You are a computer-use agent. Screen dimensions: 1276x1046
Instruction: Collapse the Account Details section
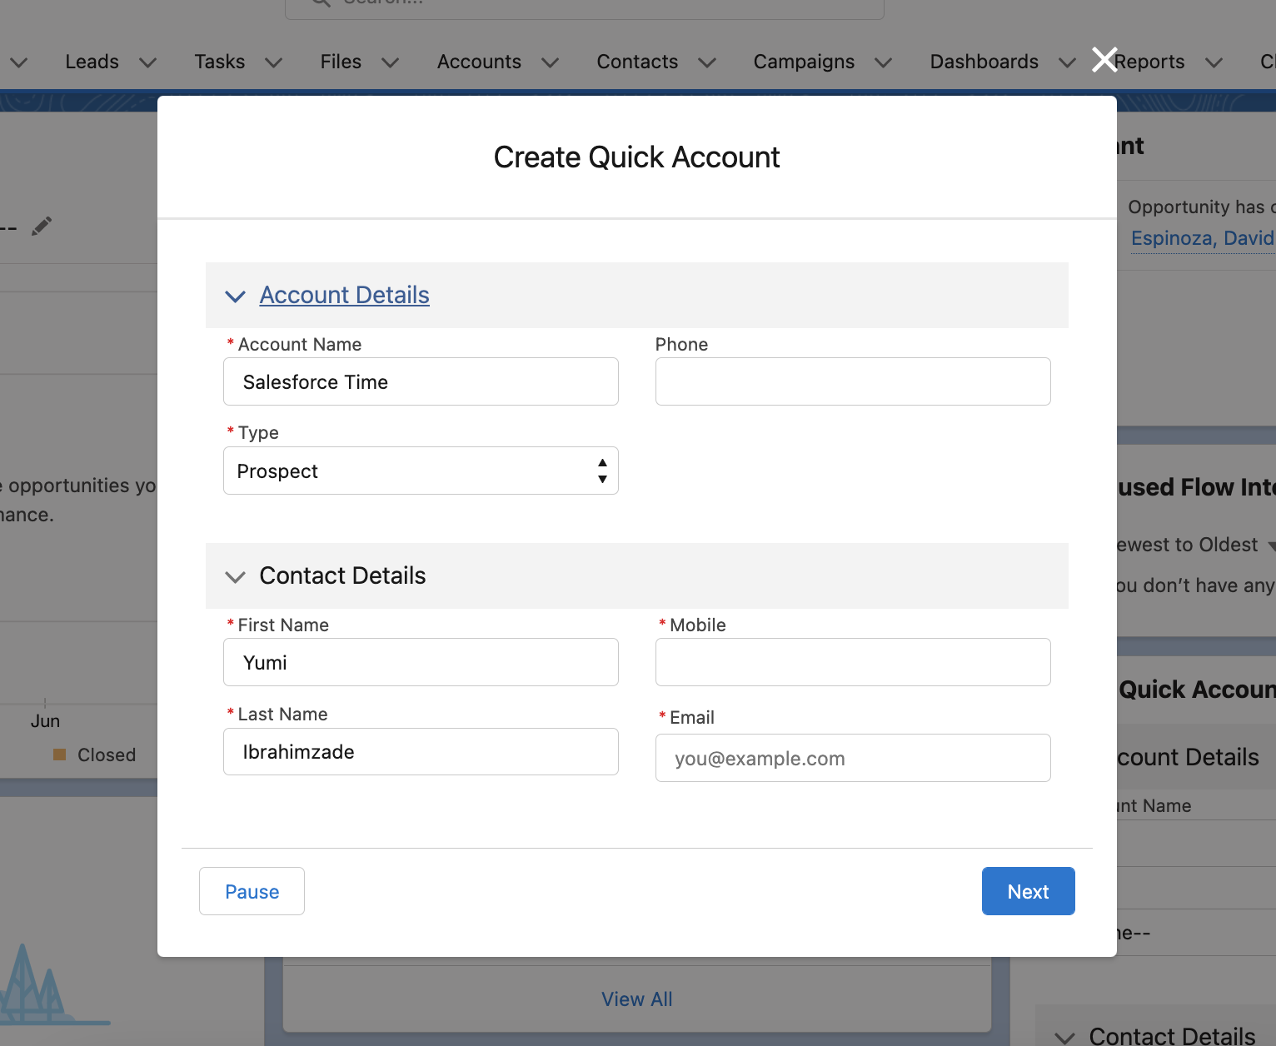point(235,296)
